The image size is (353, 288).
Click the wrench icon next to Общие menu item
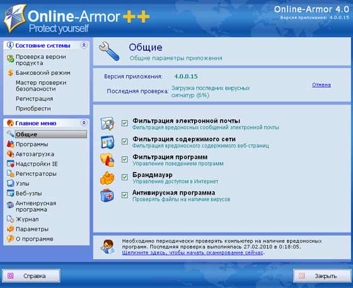click(10, 134)
